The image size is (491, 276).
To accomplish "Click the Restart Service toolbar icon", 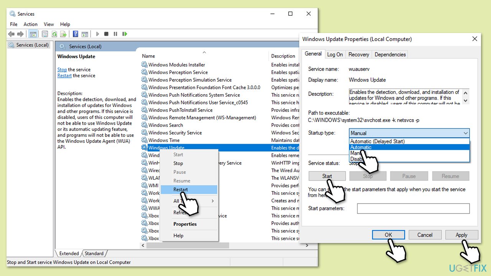I will [125, 34].
